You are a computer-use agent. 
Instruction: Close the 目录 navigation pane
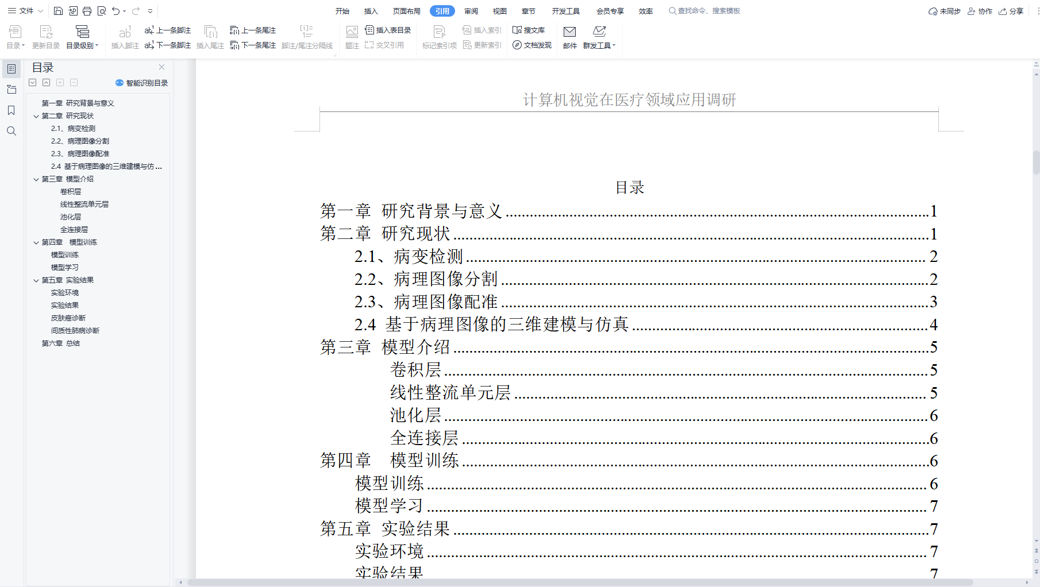[162, 67]
